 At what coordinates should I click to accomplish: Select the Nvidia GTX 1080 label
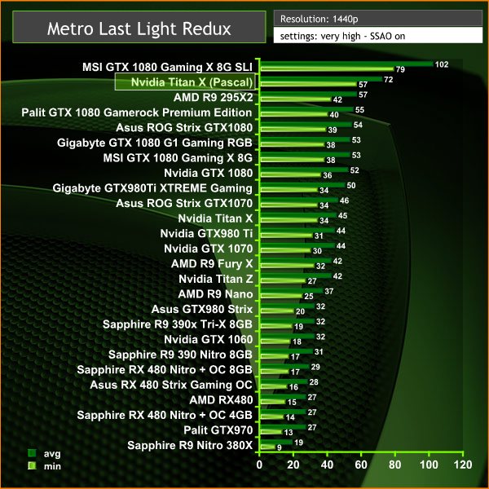tap(209, 173)
